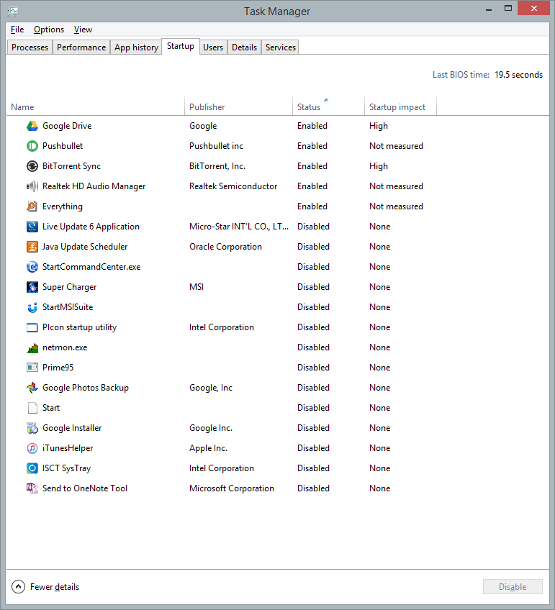This screenshot has width=555, height=610.
Task: Open the File menu
Action: [x=17, y=29]
